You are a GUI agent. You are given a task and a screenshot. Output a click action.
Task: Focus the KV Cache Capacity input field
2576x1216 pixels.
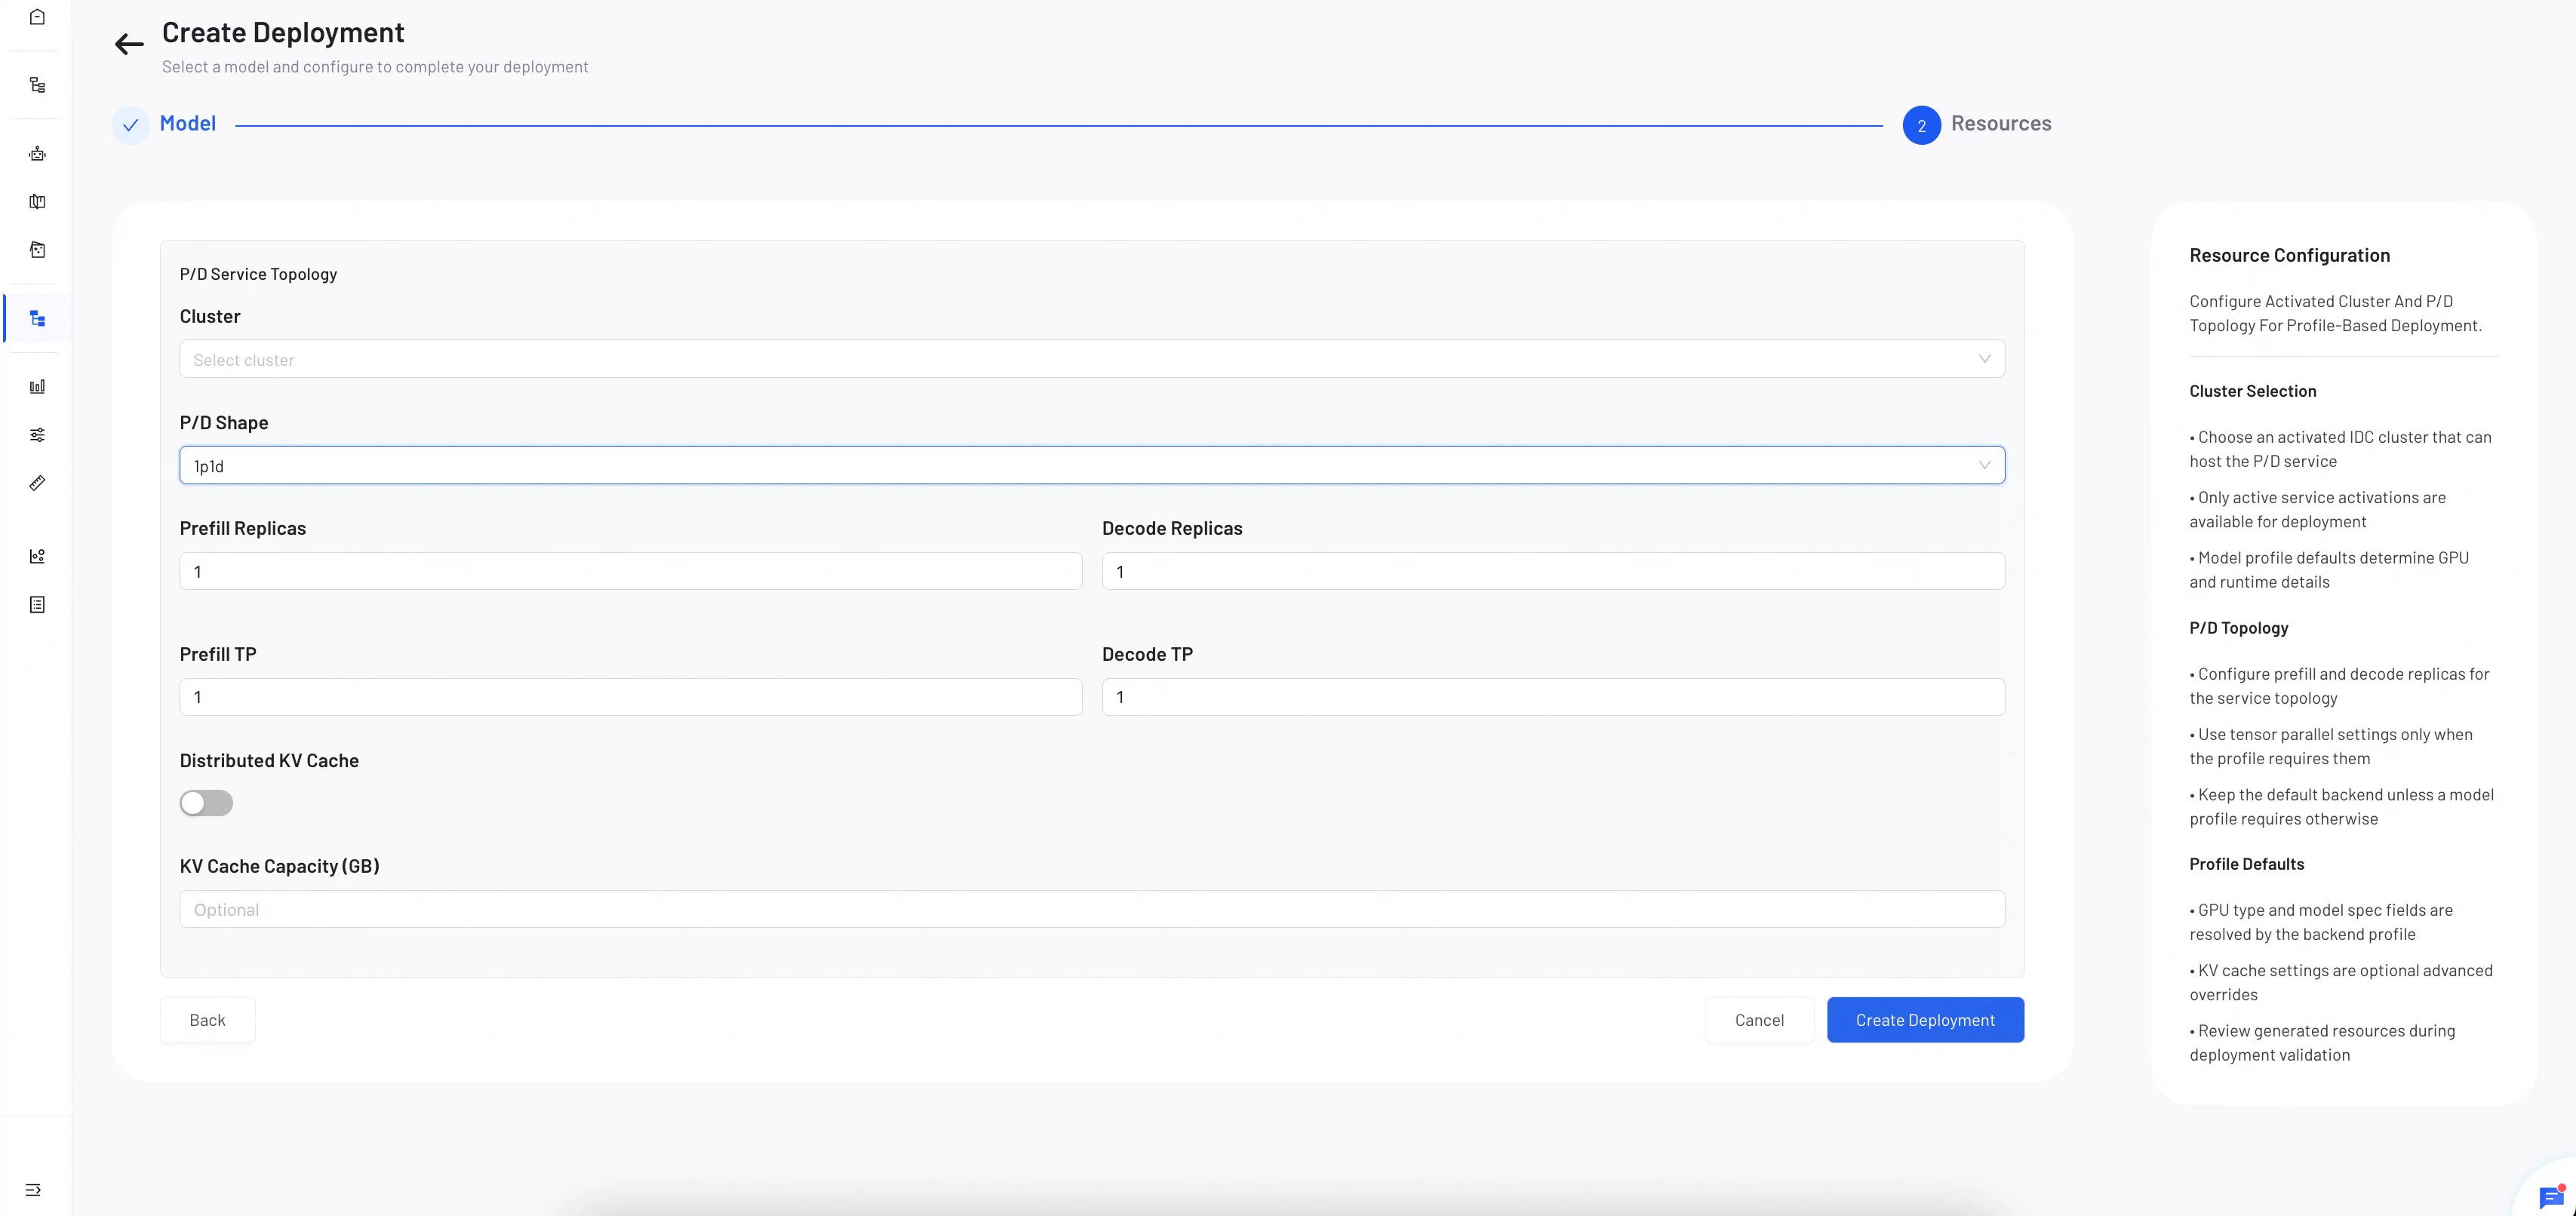1092,909
